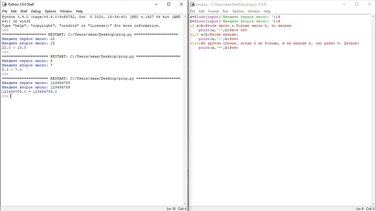Viewport: 376px width, 211px height.
Task: Maximize the Python 3.9.0 Shell window
Action: pyautogui.click(x=169, y=4)
